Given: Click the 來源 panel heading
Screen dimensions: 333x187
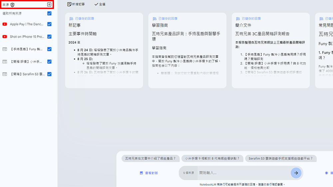Looking at the screenshot, I should pyautogui.click(x=6, y=5).
